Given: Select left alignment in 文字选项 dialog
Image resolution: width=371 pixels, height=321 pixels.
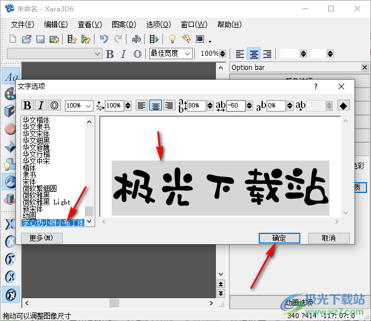Looking at the screenshot, I should pos(142,105).
